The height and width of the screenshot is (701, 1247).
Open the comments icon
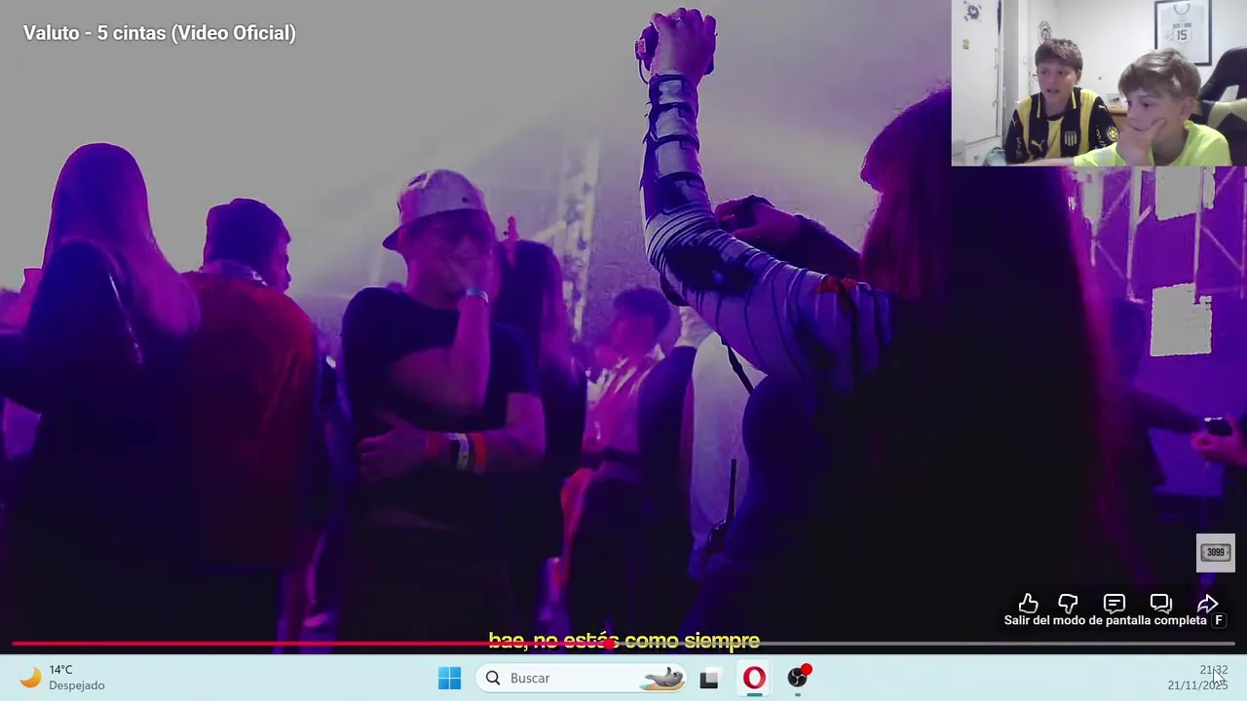1160,604
